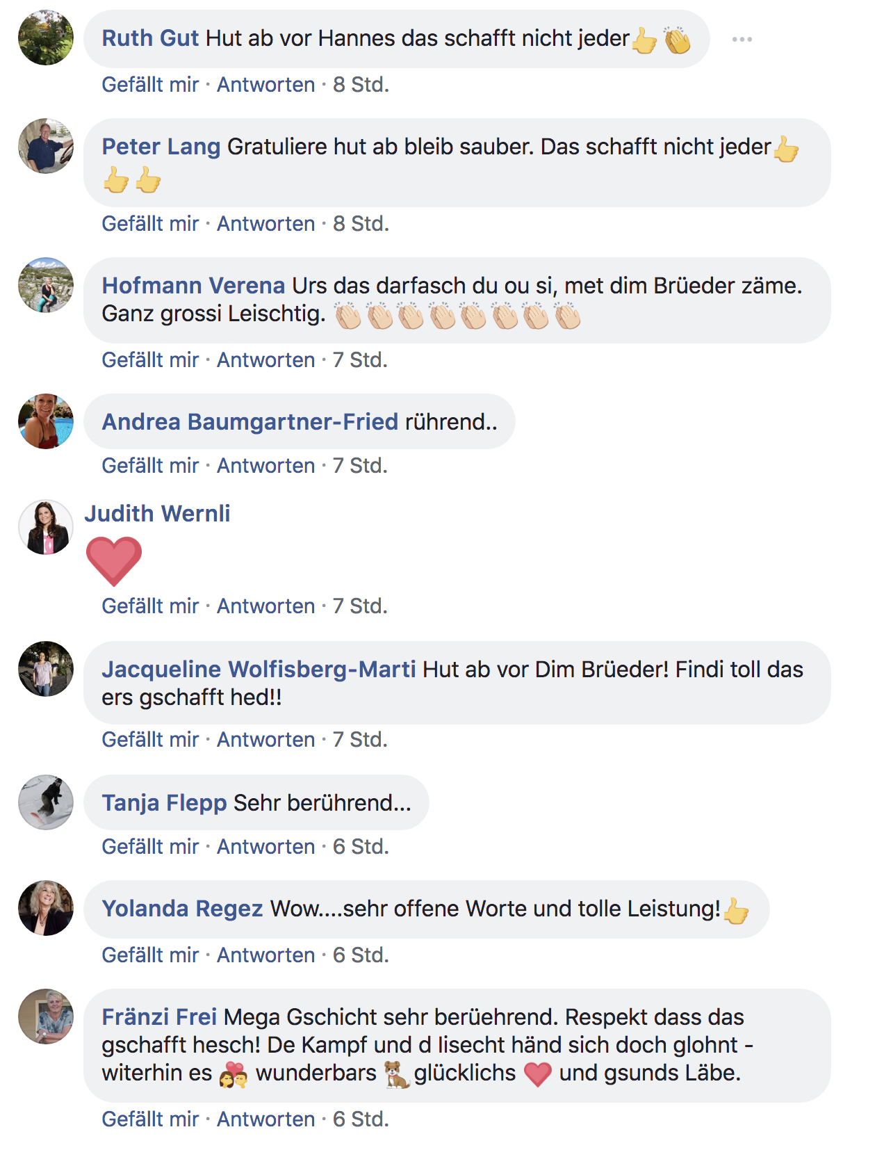Image resolution: width=884 pixels, height=1150 pixels.
Task: Like Ruth Gut's comment via Gefällt mir
Action: click(x=150, y=85)
